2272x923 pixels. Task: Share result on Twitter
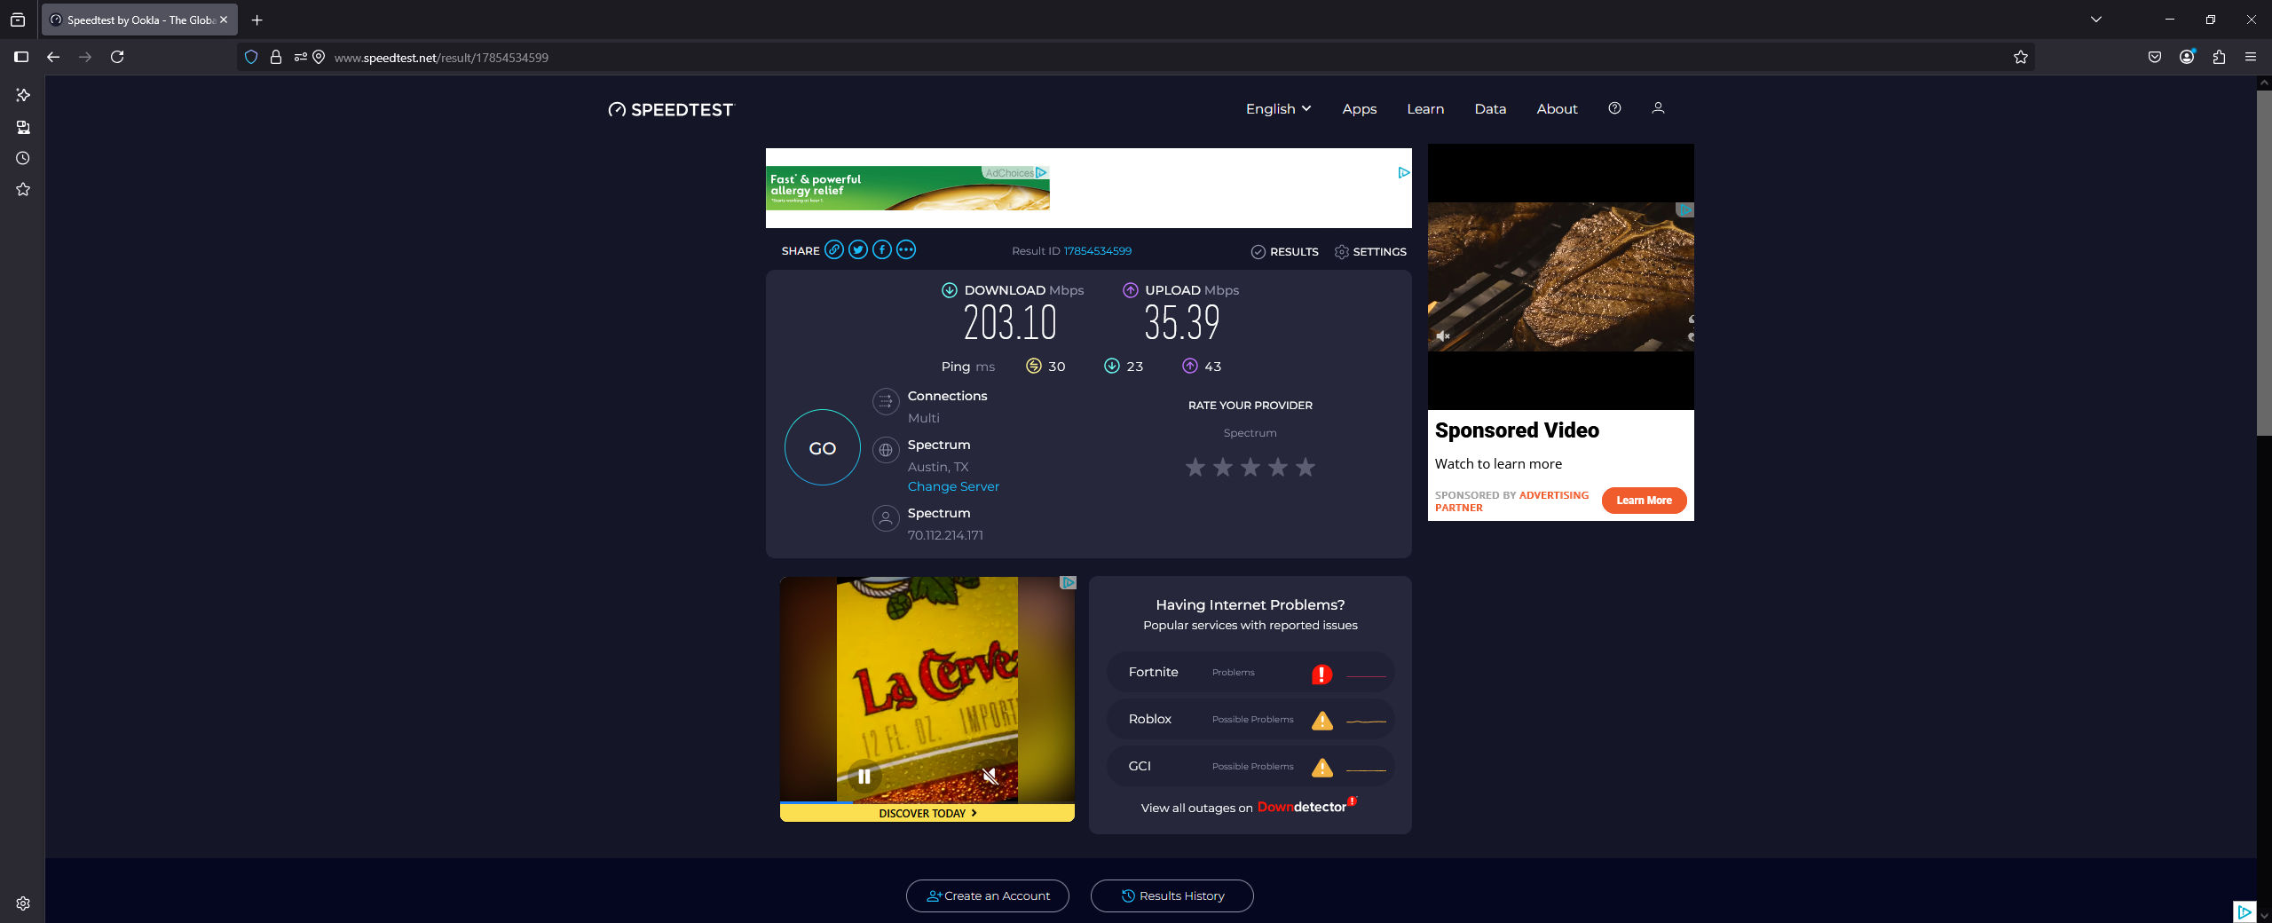[857, 250]
